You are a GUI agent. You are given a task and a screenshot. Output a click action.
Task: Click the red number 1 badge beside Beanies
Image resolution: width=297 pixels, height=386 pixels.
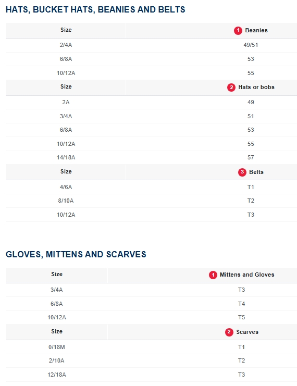[x=238, y=31]
